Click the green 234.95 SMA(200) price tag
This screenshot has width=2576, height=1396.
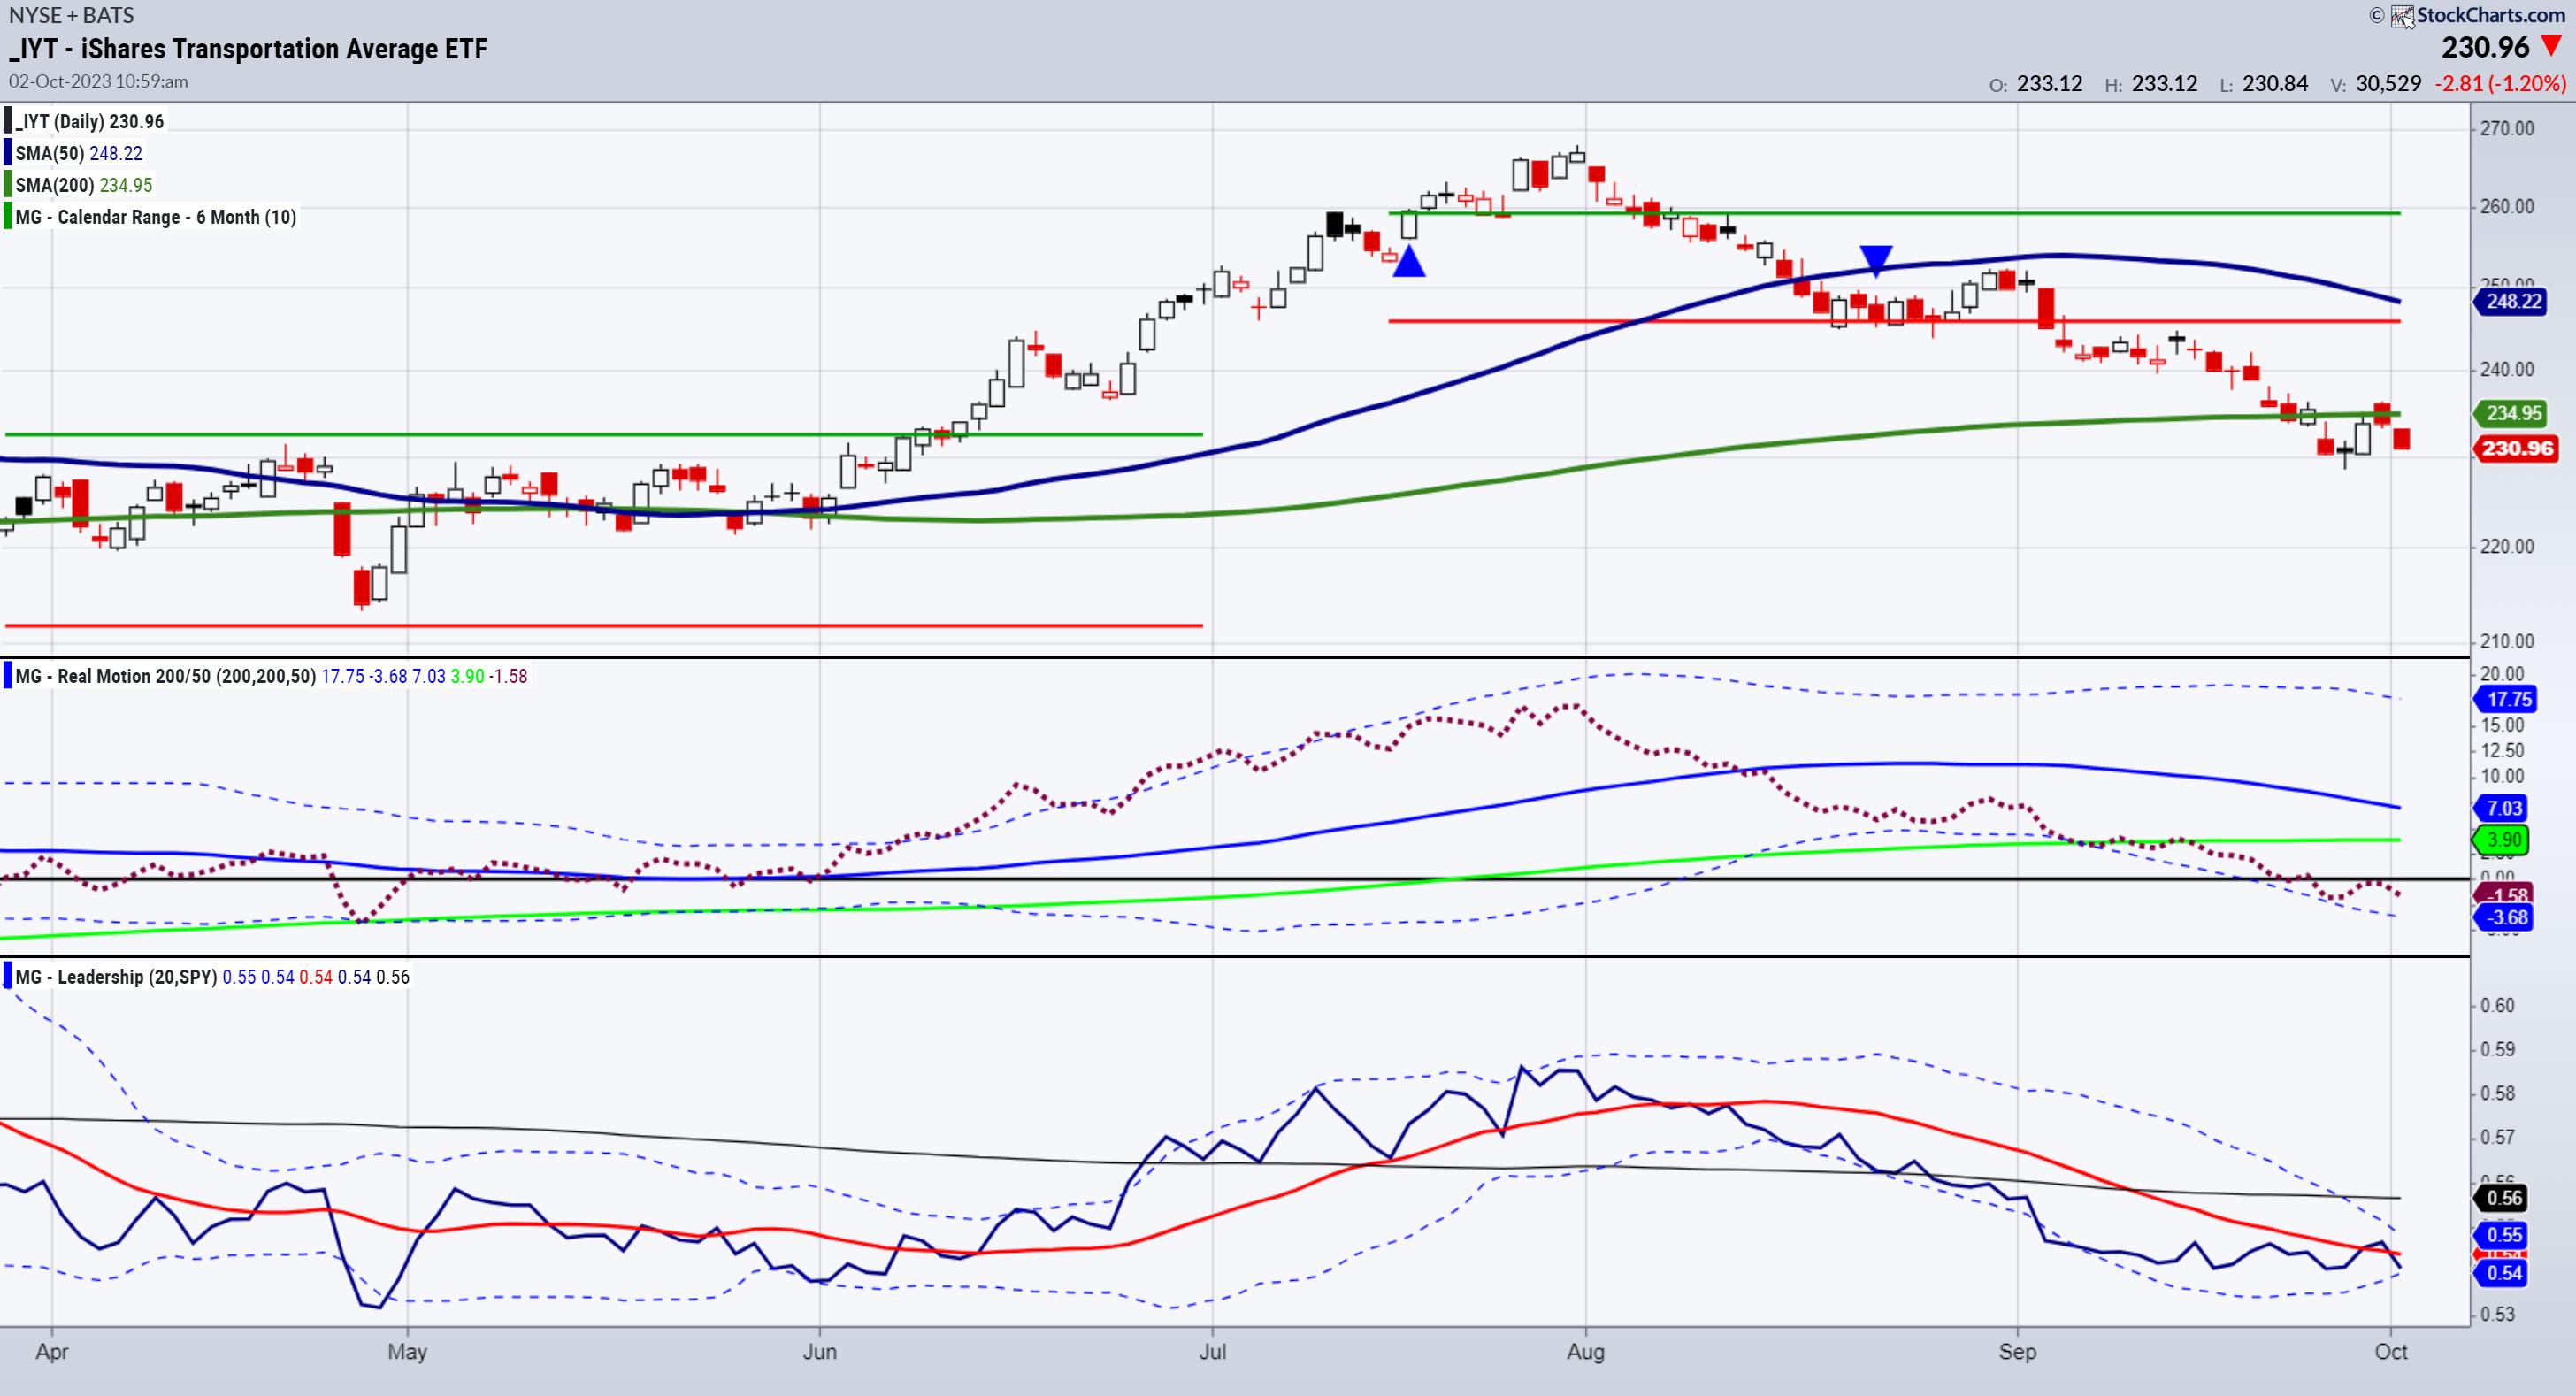pos(2513,413)
